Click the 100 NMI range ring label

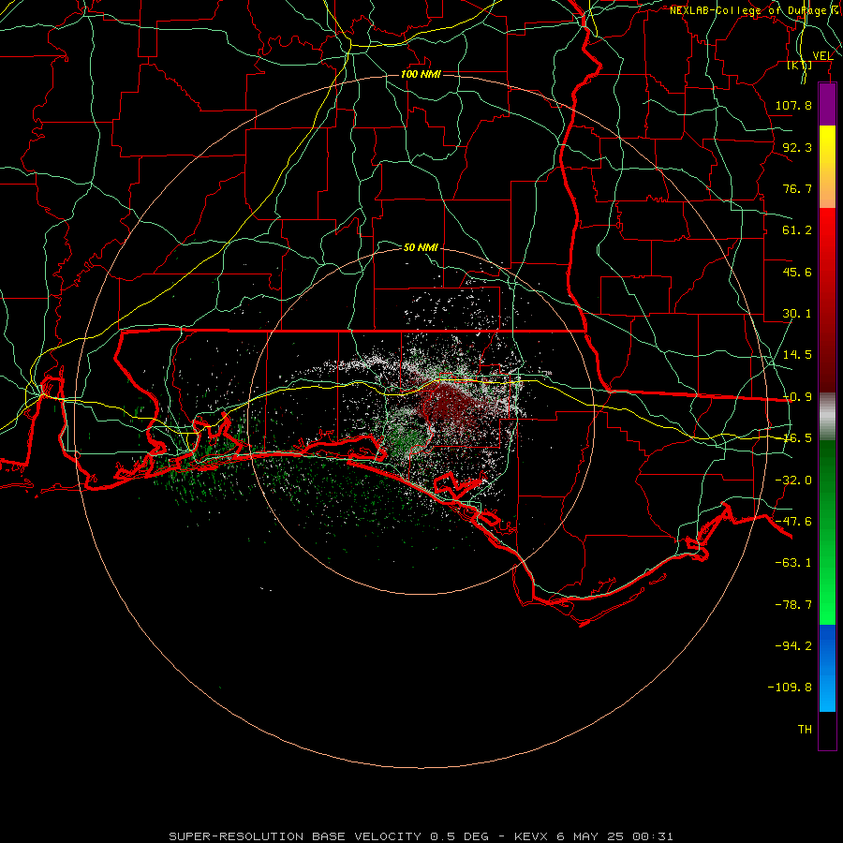coord(421,74)
